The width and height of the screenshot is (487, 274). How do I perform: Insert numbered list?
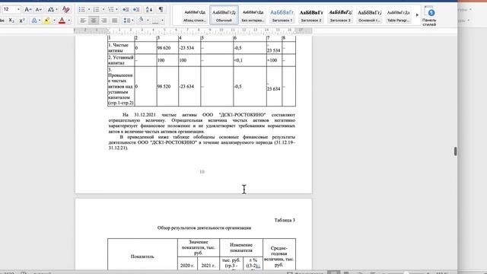(x=96, y=10)
